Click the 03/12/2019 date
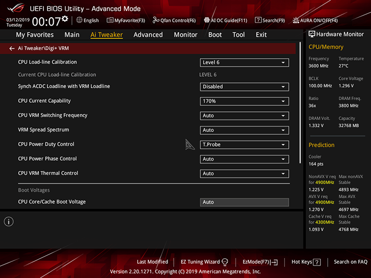This screenshot has height=278, width=371. pos(18,20)
